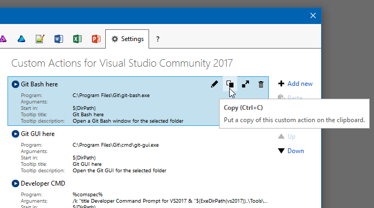374x208 pixels.
Task: Open the question mark help tab
Action: [158, 39]
